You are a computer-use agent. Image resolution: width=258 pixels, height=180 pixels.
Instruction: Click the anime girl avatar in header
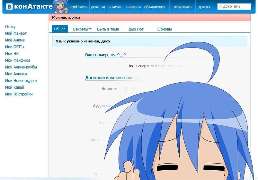pos(61,7)
